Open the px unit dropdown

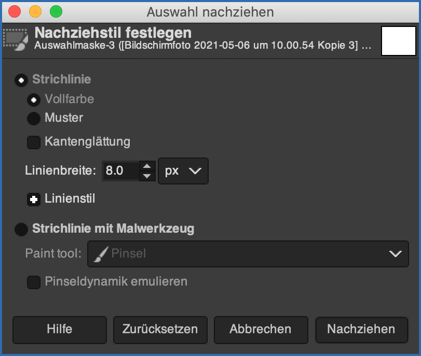183,171
